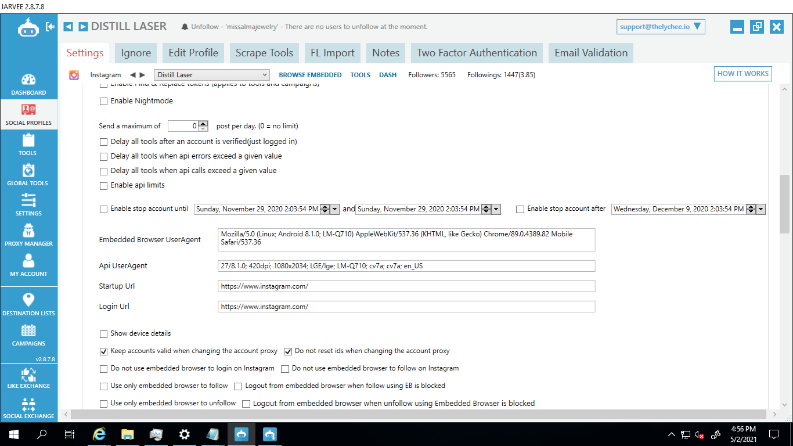The width and height of the screenshot is (793, 446).
Task: Switch to the FL Import tab
Action: tap(332, 53)
